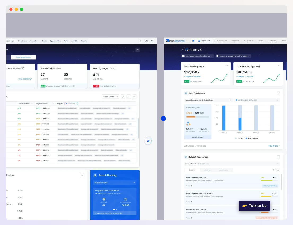Open the search in the top navigation
This screenshot has height=225, width=293.
tap(140, 41)
